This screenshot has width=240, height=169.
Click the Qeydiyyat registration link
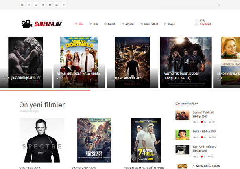click(x=205, y=24)
